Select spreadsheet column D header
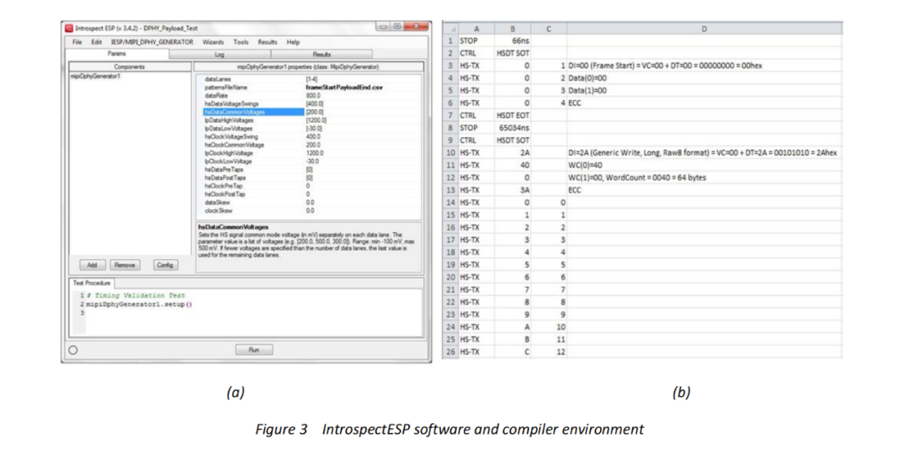This screenshot has width=909, height=455. tap(704, 29)
